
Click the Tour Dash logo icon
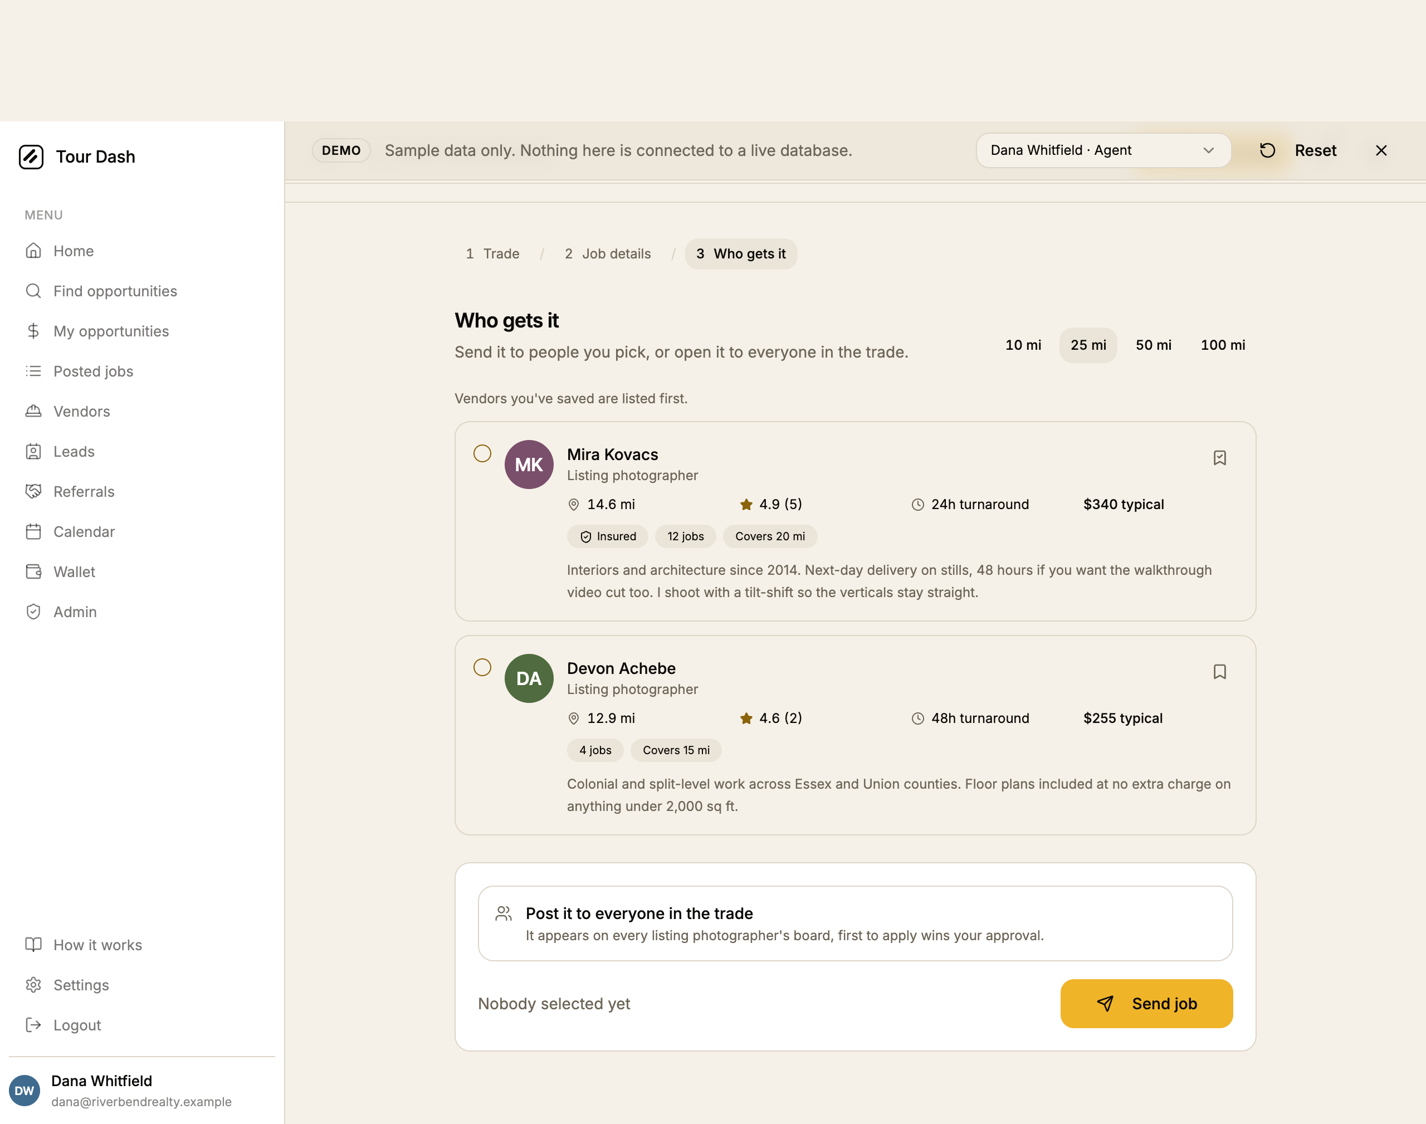[x=31, y=157]
